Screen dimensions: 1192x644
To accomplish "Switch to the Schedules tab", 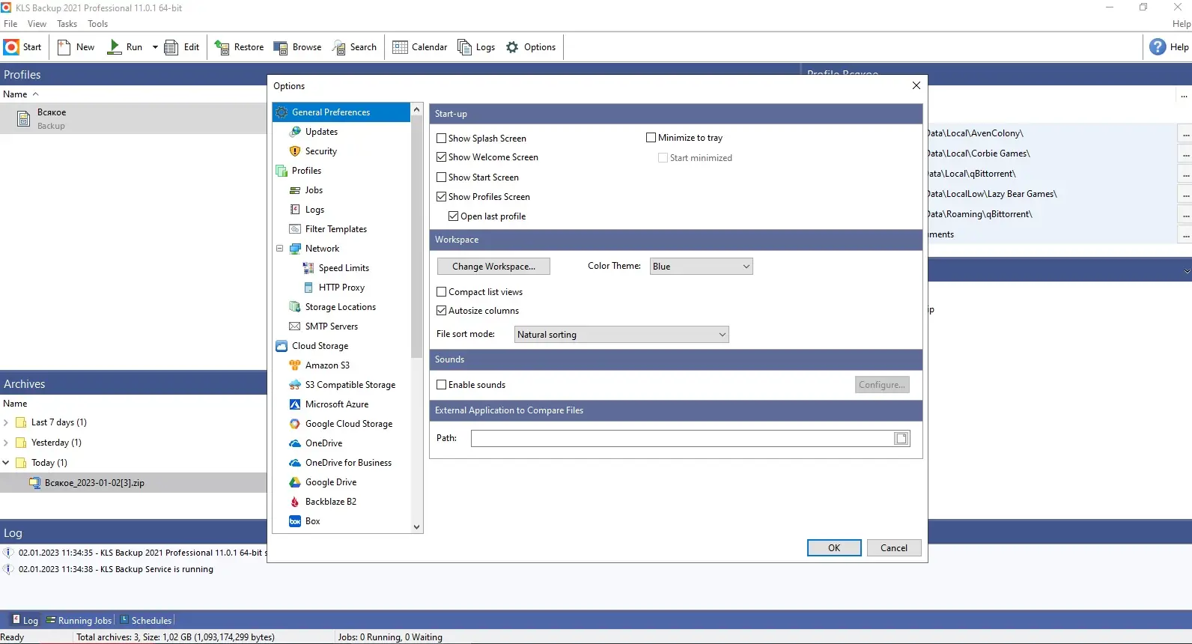I will (146, 621).
